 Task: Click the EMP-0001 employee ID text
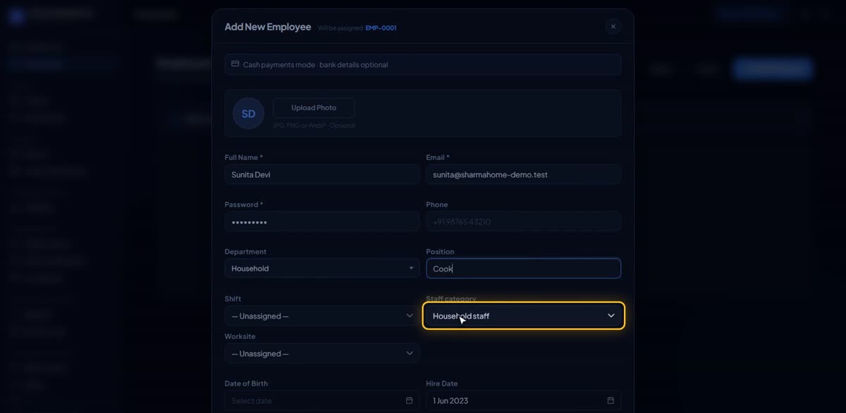click(381, 28)
